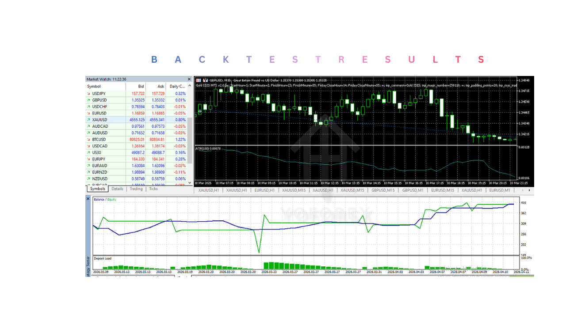Click the Equity legend label

(x=111, y=200)
